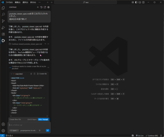164x137 pixels.
Task: Go back with the navigation arrow
Action: [x=48, y=2]
